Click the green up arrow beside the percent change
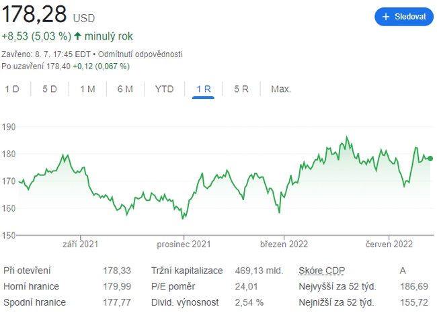Screen dimensions: 437x313 point(78,36)
